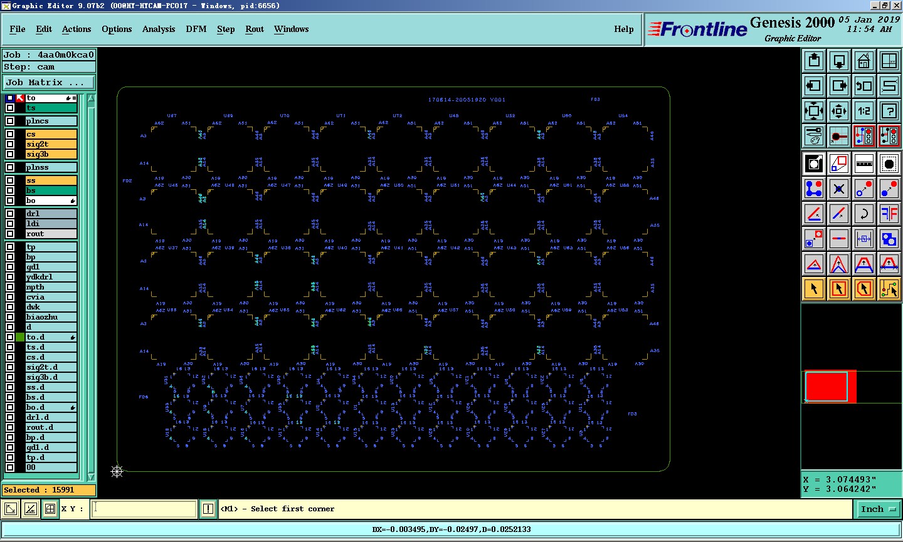Viewport: 903px width, 542px height.
Task: Open the Actions menu
Action: [x=77, y=29]
